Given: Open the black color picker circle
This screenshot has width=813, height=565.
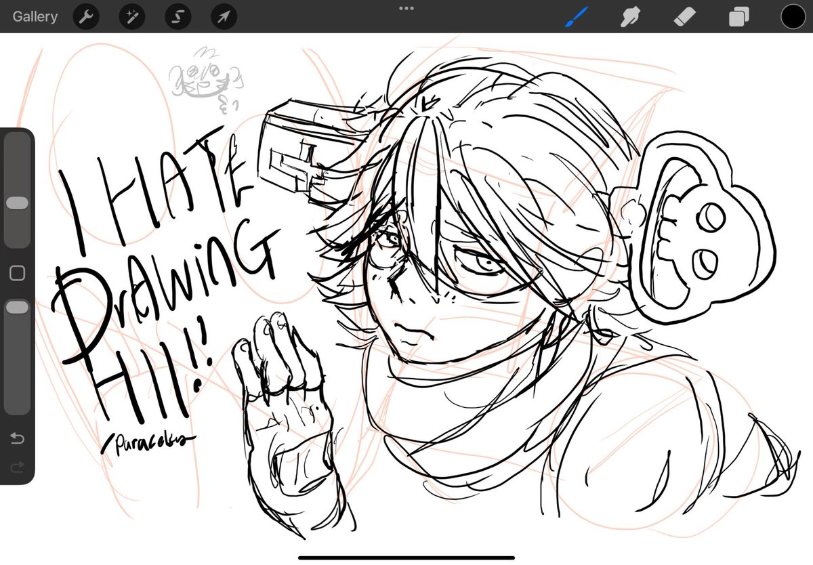Looking at the screenshot, I should 793,17.
